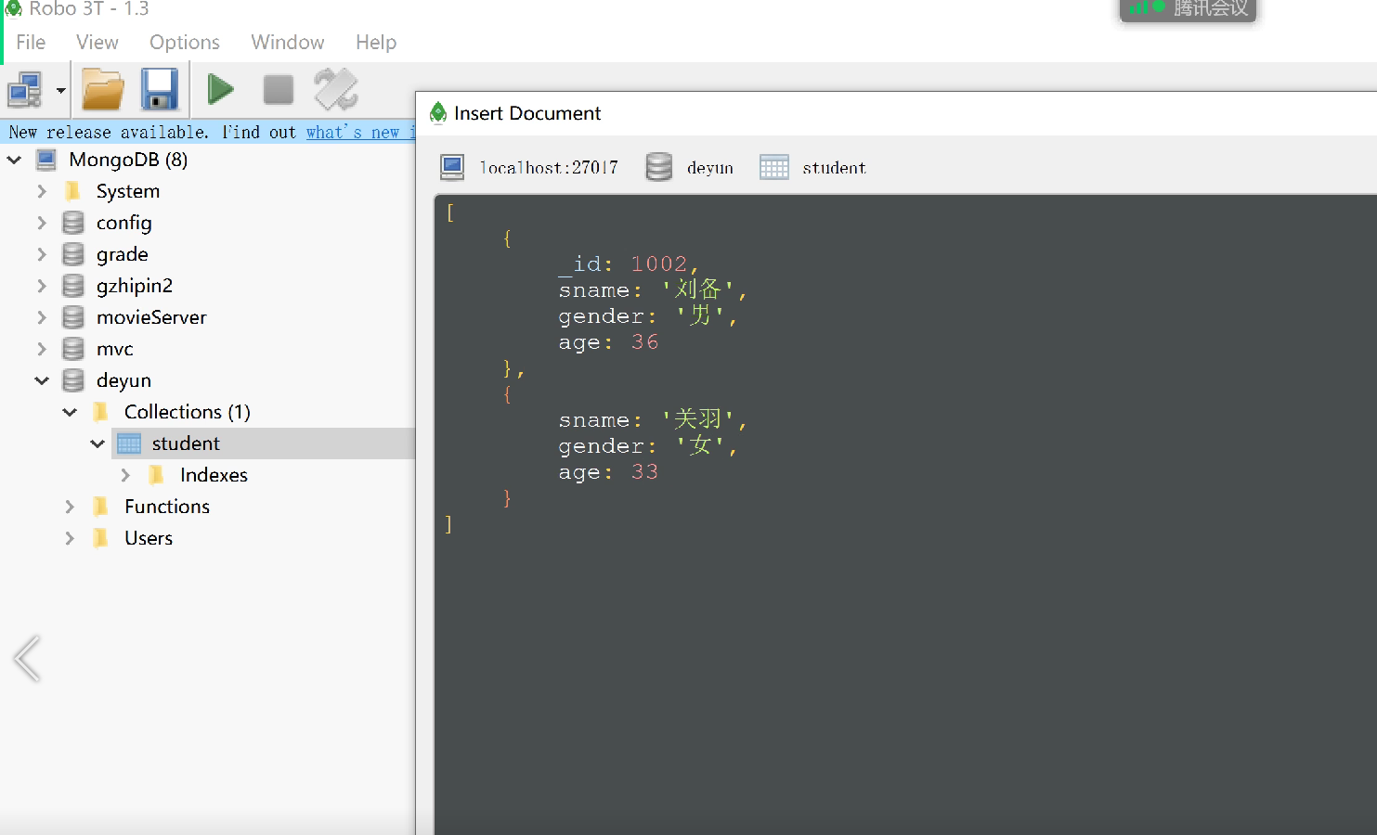Image resolution: width=1377 pixels, height=835 pixels.
Task: Open the File menu
Action: [31, 43]
